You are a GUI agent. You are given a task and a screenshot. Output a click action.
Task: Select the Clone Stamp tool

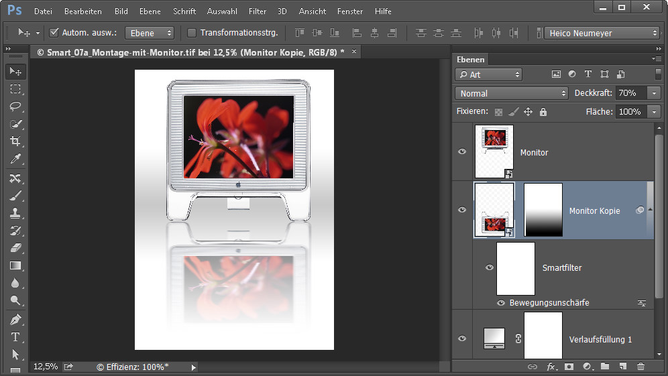pos(15,213)
